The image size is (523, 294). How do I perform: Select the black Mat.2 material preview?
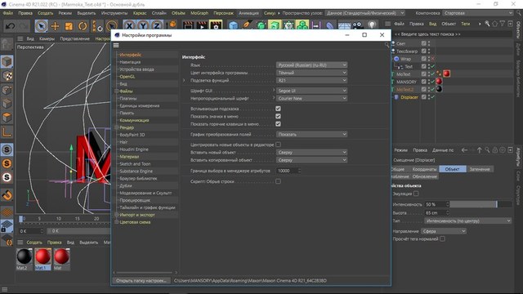(x=24, y=256)
